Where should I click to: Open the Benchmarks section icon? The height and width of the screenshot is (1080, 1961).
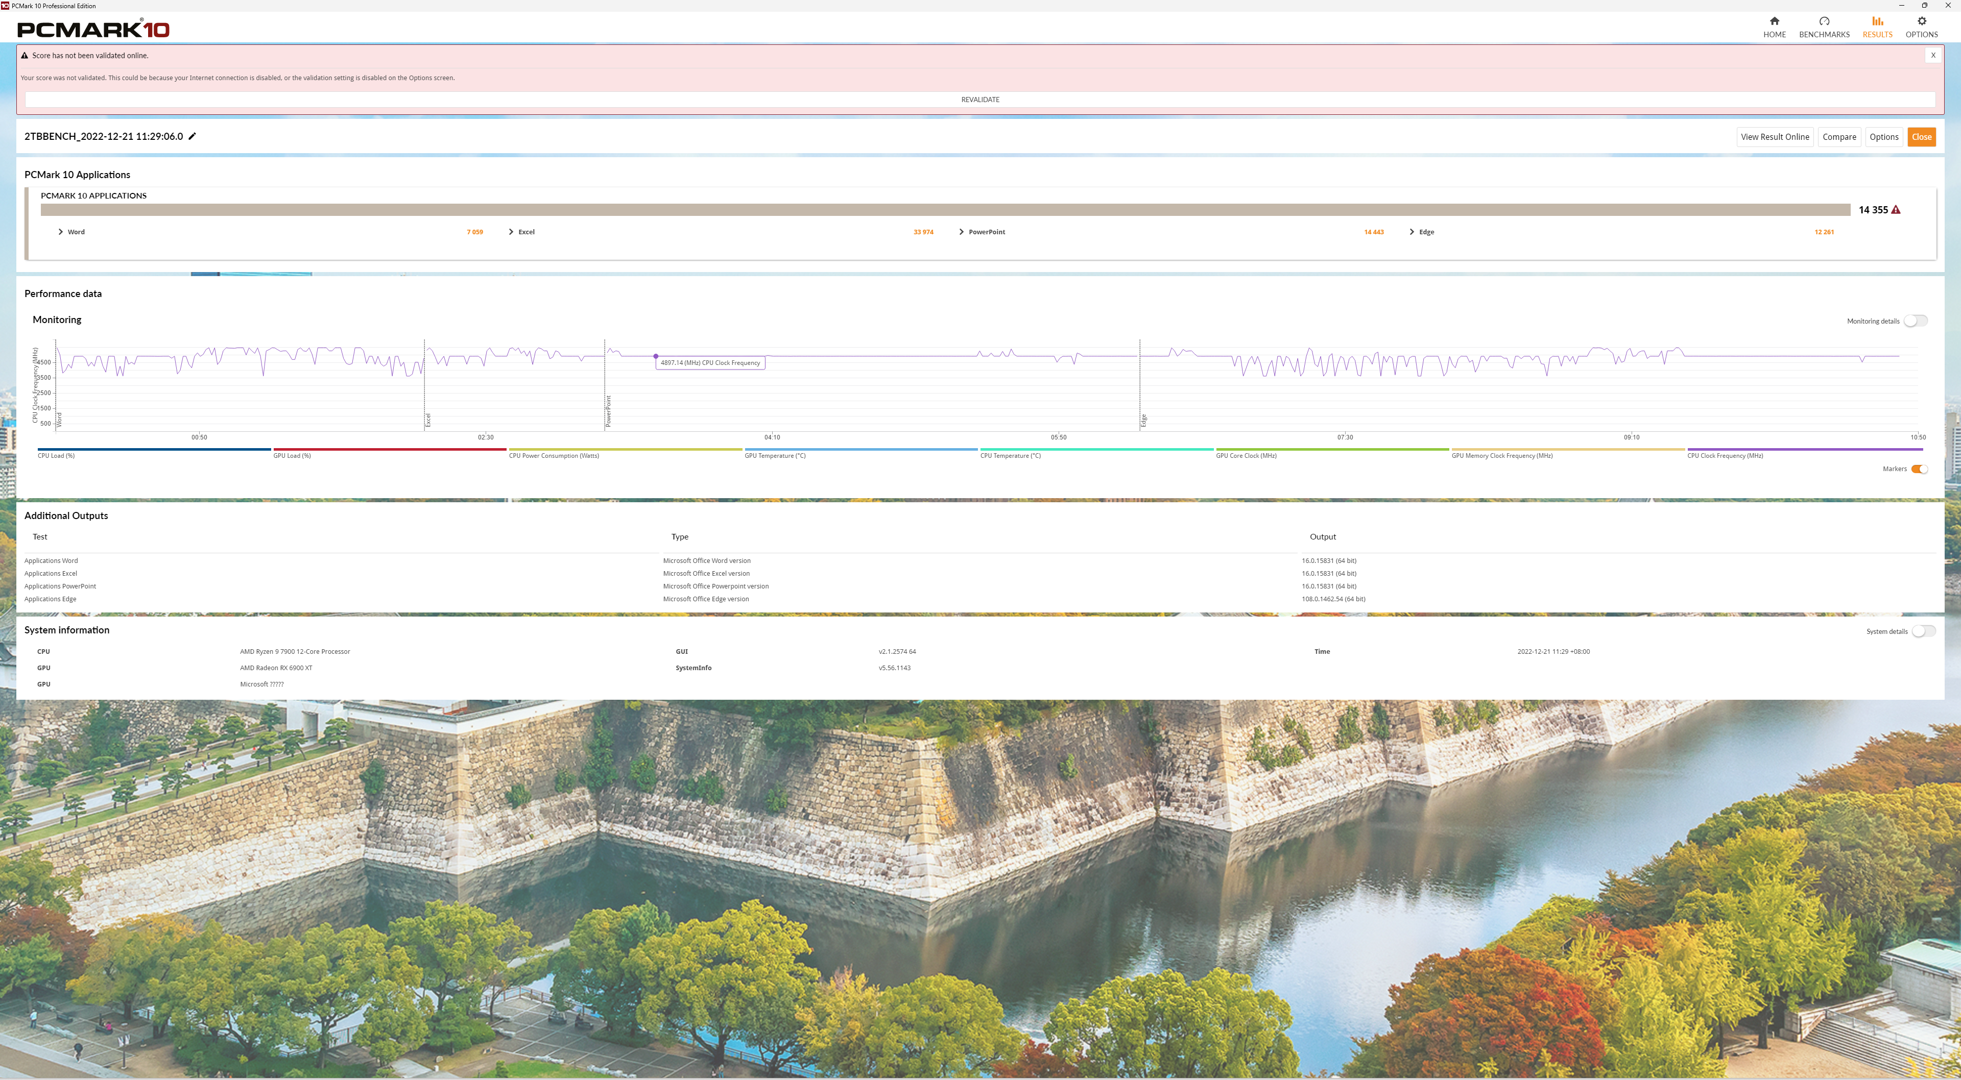pyautogui.click(x=1824, y=21)
